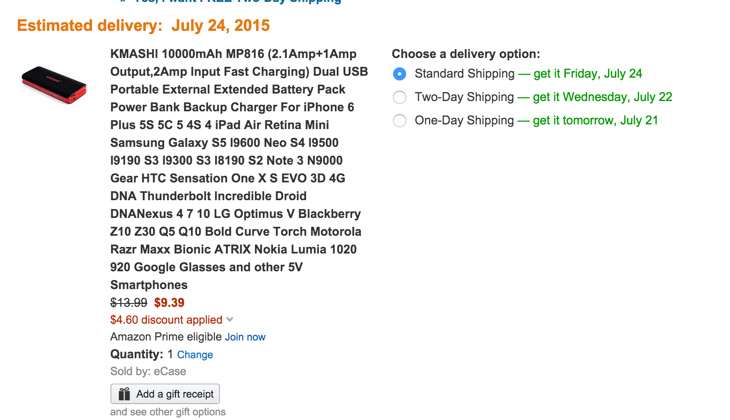Click get it Wednesday, July 22 link
This screenshot has height=420, width=730.
coord(602,97)
